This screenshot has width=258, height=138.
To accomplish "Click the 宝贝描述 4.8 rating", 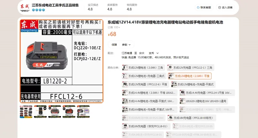I will point(93,7).
